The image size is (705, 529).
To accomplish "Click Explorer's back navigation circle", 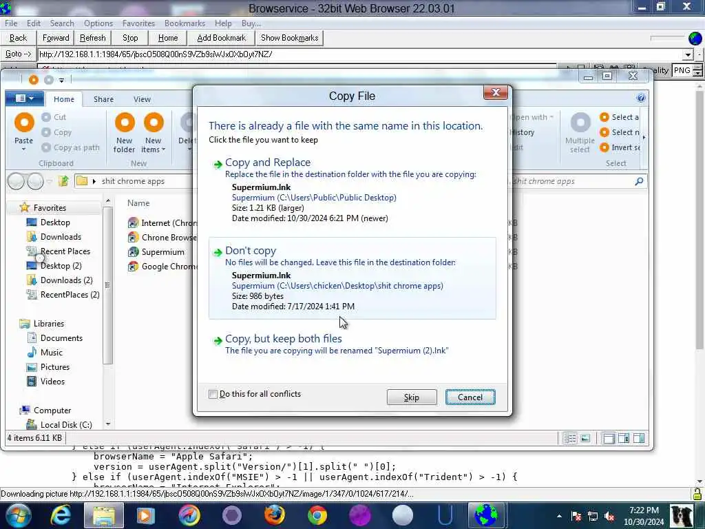I will (x=16, y=181).
